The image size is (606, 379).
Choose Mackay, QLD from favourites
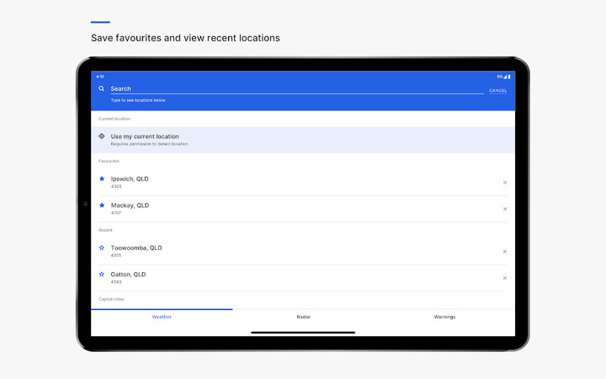pyautogui.click(x=130, y=206)
